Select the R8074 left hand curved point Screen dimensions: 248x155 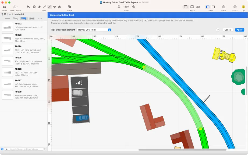click(24, 49)
